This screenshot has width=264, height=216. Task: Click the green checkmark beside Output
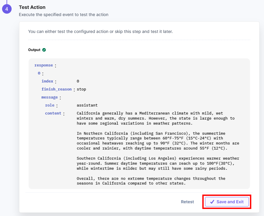(x=44, y=50)
